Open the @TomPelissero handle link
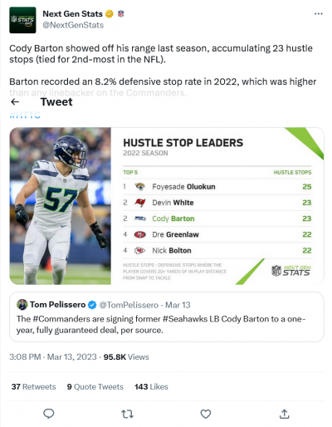Viewport: 332px width, 427px height. [x=129, y=305]
